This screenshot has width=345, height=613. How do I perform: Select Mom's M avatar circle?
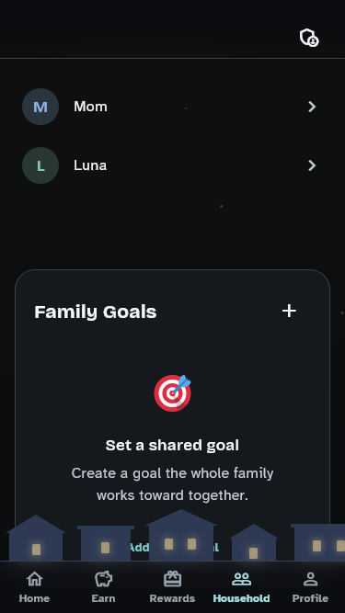tap(40, 107)
